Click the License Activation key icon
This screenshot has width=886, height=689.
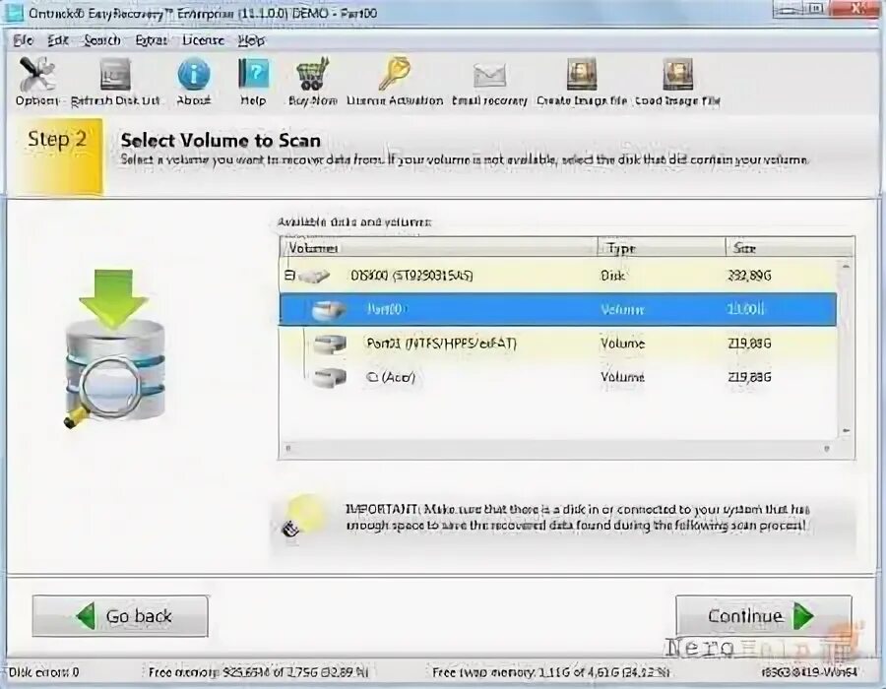[395, 74]
